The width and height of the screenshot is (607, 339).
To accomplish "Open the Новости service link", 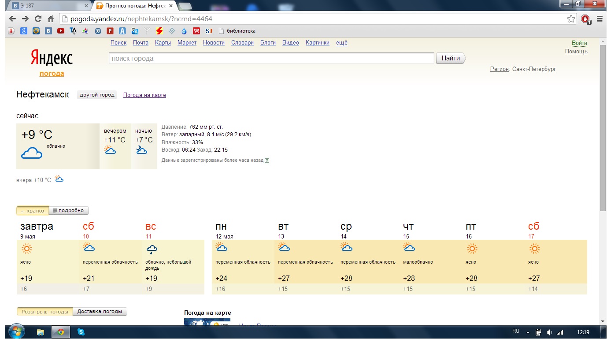I will pos(214,43).
